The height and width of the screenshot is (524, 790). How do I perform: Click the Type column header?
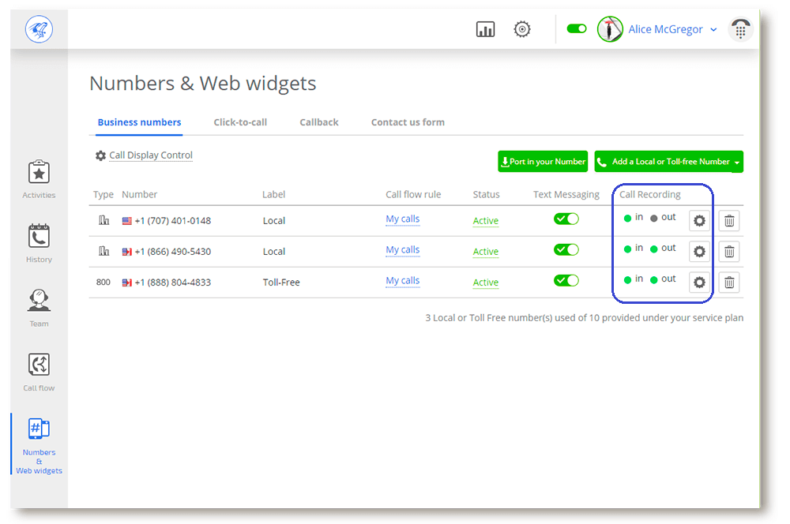point(103,194)
